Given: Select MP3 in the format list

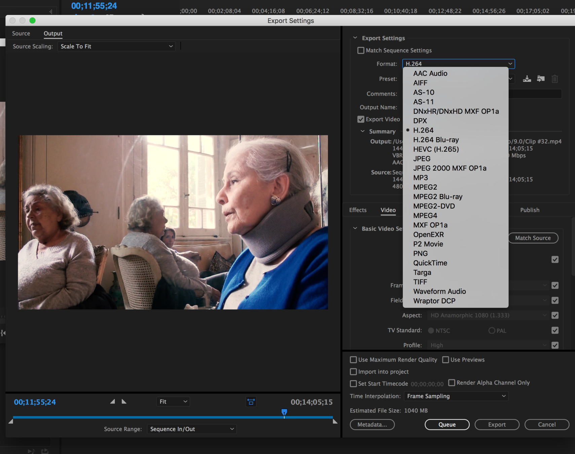Looking at the screenshot, I should 456,178.
